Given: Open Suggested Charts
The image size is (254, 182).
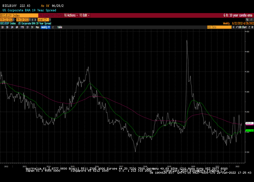Looking at the screenshot, I should pyautogui.click(x=51, y=15).
